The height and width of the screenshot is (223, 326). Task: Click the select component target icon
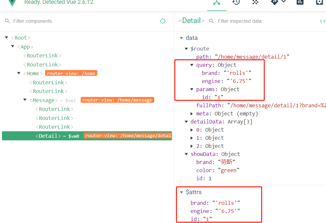click(163, 21)
